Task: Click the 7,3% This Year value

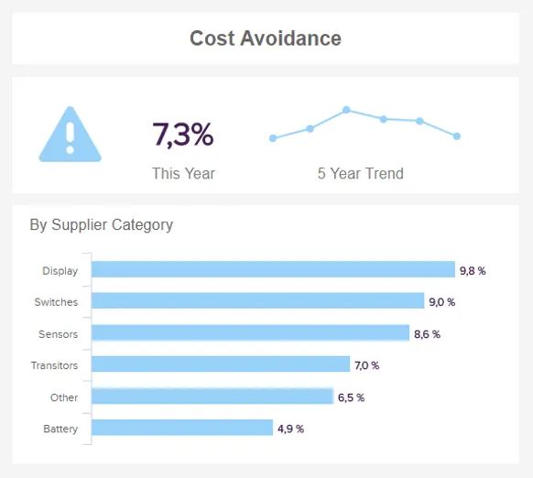Action: (183, 135)
